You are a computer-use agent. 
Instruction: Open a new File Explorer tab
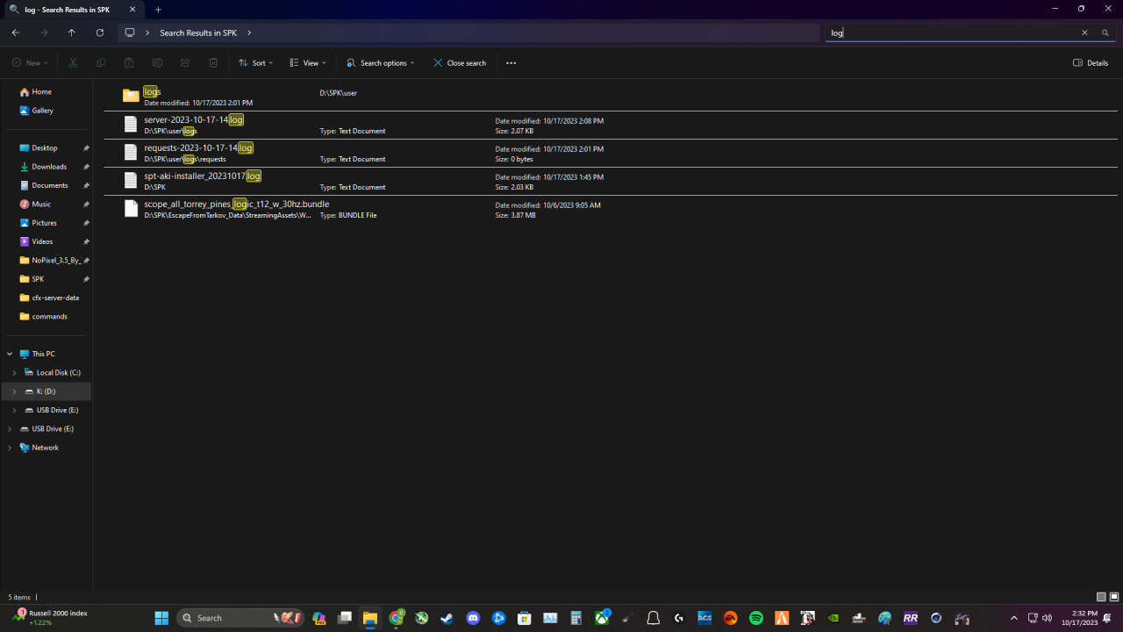point(159,9)
